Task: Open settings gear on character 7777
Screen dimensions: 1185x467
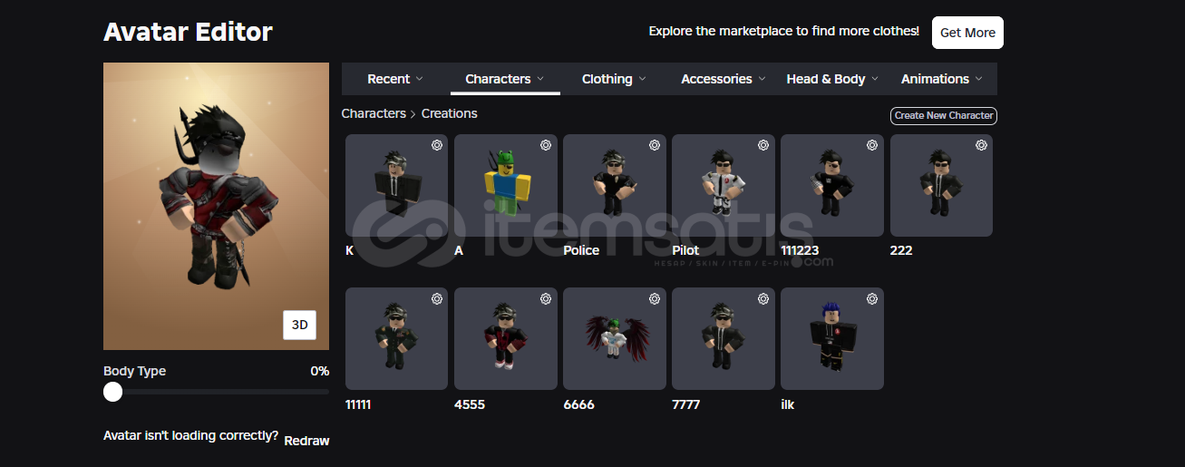Action: (763, 299)
